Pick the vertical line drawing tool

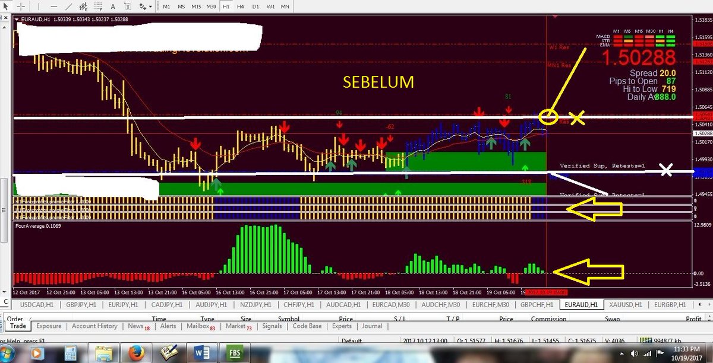39,7
